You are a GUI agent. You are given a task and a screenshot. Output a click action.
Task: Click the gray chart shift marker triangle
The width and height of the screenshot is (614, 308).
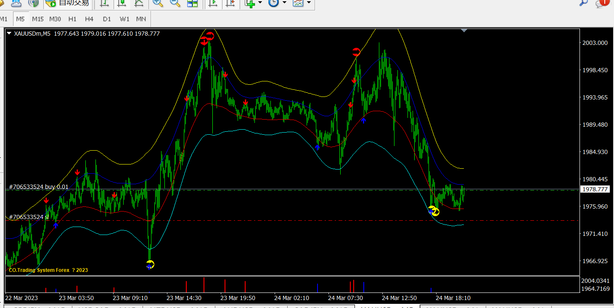pyautogui.click(x=464, y=31)
